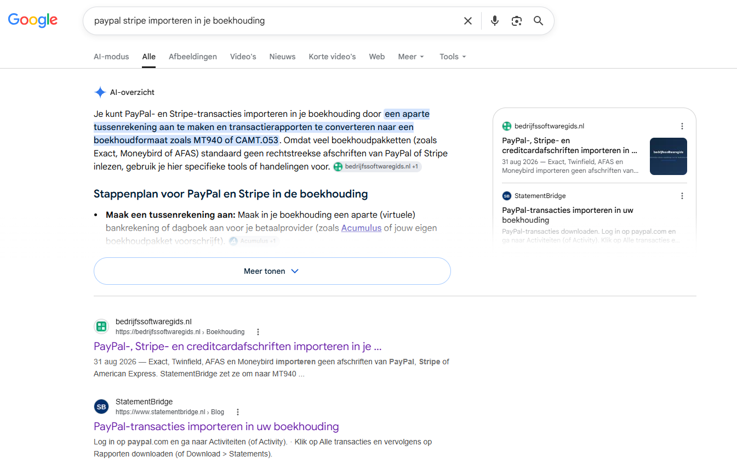Open PayPal-, Stripe- en creditcardafschriften result link
Viewport: 737px width, 468px height.
238,347
